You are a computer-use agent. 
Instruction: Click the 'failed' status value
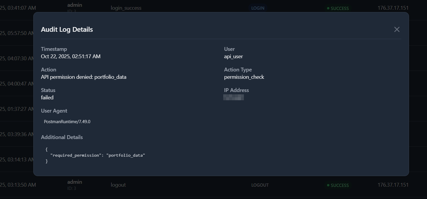[47, 98]
